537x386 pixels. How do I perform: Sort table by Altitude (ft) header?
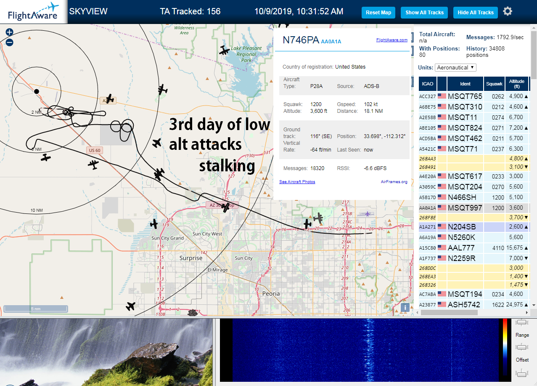[x=517, y=84]
